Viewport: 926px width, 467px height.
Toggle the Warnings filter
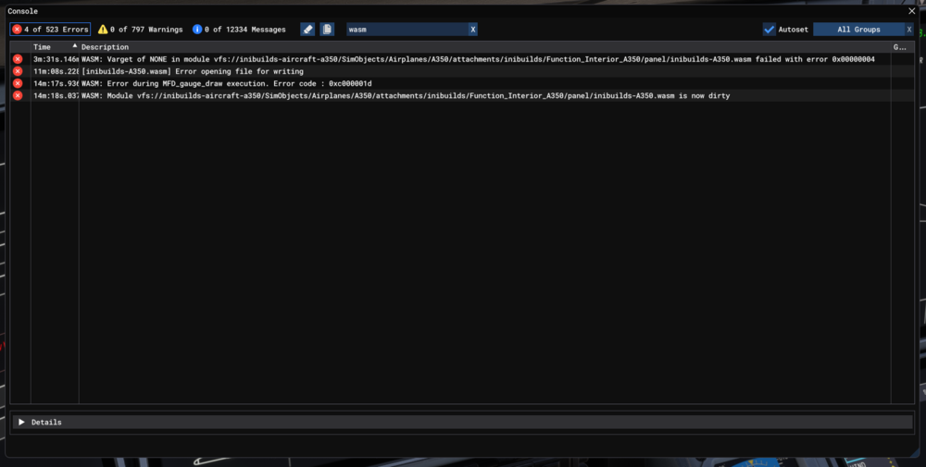141,30
